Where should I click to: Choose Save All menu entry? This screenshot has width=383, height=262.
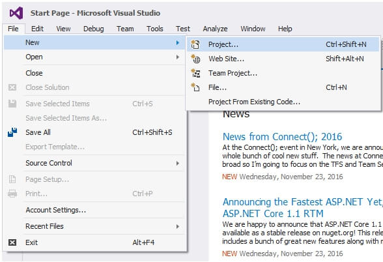[94, 132]
